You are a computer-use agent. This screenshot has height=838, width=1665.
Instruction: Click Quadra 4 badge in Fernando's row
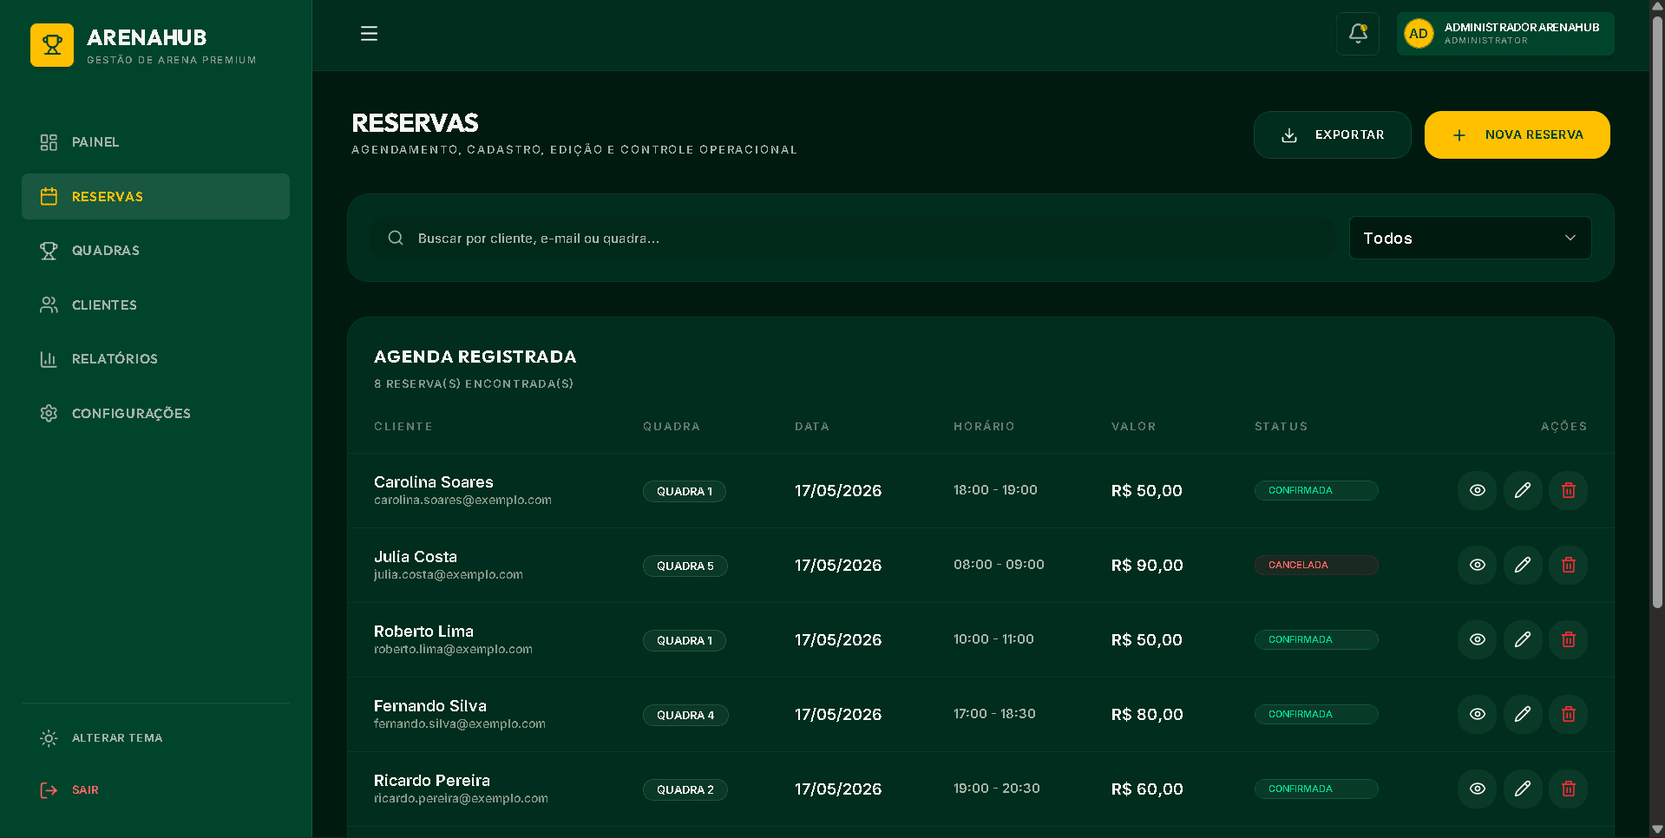click(x=685, y=715)
